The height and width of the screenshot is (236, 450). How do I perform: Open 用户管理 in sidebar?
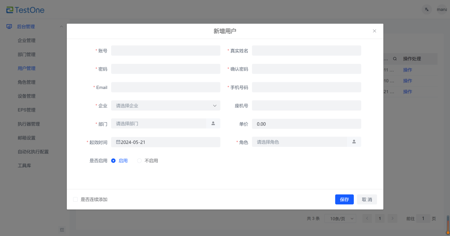click(x=27, y=68)
